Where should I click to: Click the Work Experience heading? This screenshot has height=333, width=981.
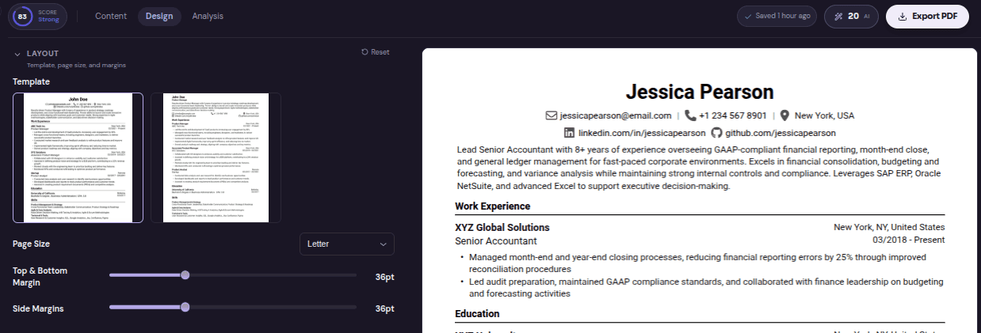click(x=492, y=206)
